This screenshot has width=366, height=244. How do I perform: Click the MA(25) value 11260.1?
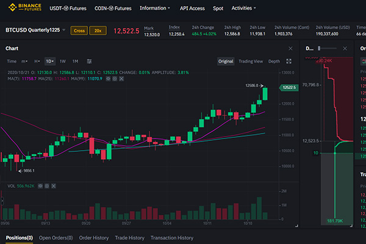coord(62,79)
